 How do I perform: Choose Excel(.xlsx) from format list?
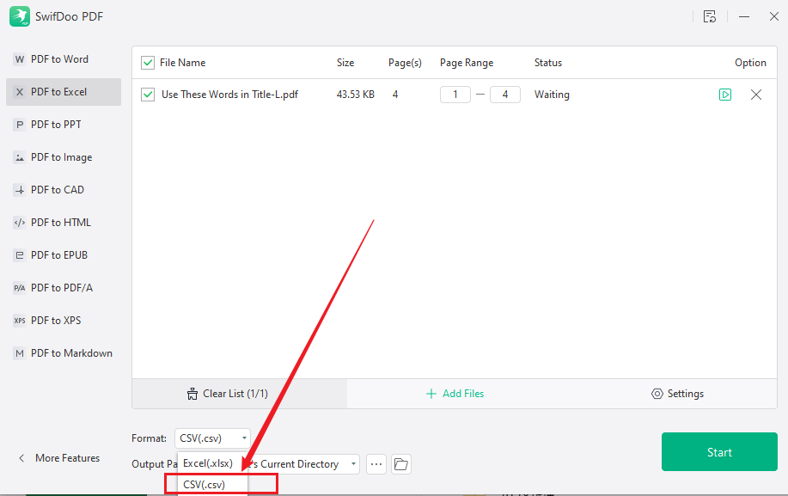(212, 463)
